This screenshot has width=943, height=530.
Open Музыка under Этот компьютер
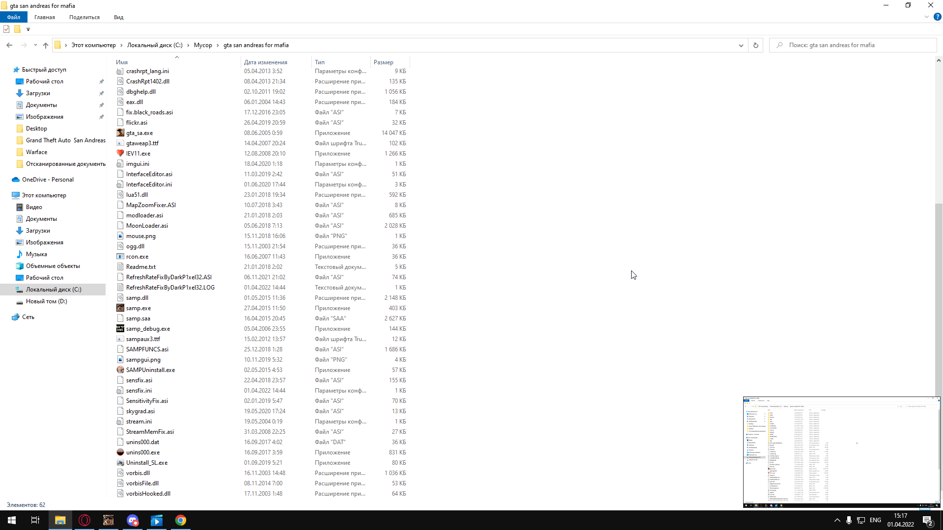(x=36, y=254)
